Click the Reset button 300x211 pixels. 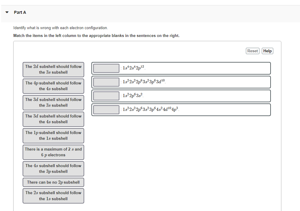pos(253,51)
